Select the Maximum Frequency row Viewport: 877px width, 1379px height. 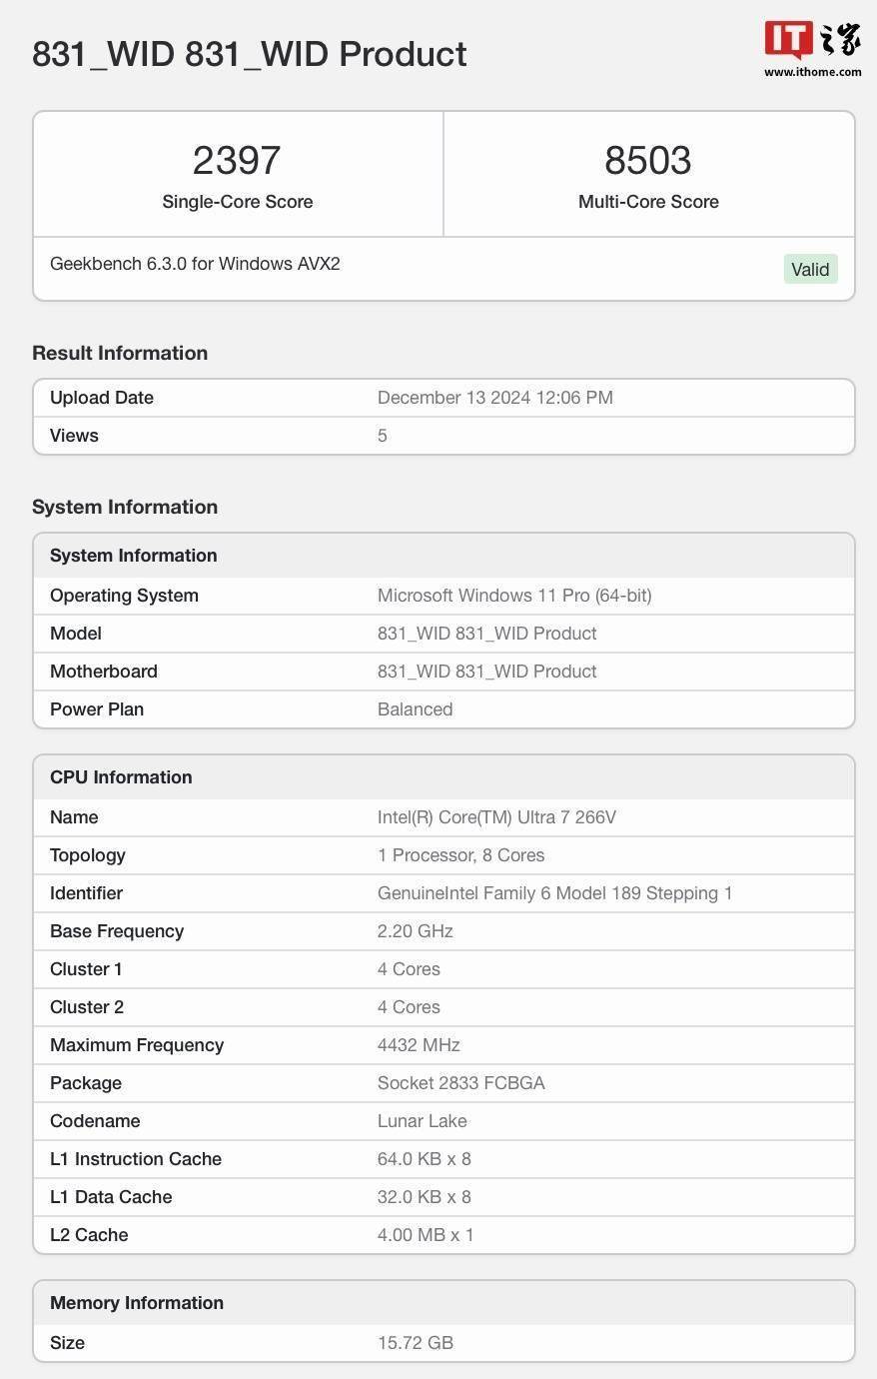tap(443, 1044)
